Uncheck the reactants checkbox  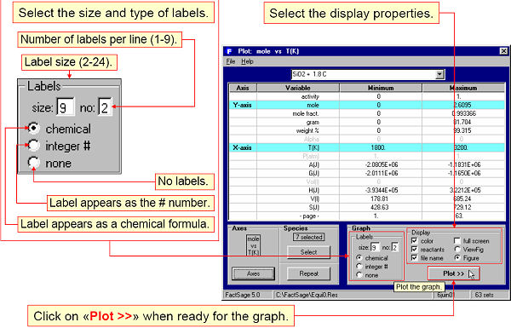tap(414, 250)
